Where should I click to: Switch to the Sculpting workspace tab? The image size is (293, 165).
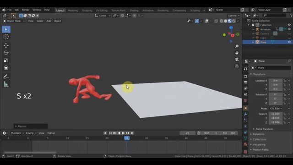(87, 11)
